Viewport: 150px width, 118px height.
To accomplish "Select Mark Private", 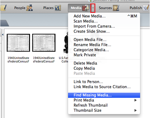I will pos(104,55).
